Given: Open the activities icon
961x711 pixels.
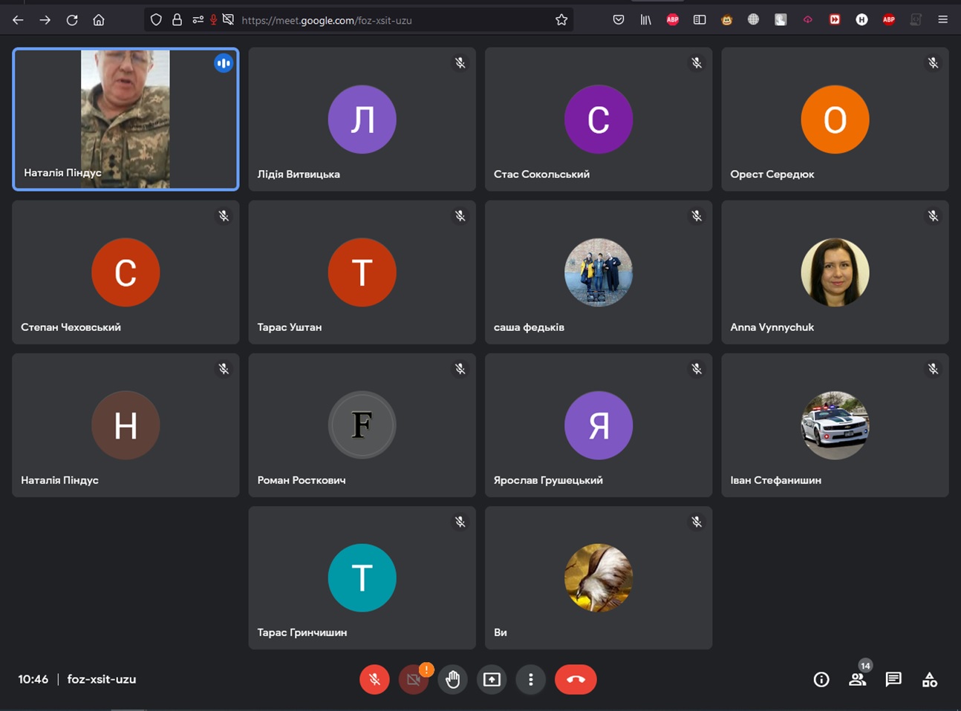Looking at the screenshot, I should coord(929,679).
